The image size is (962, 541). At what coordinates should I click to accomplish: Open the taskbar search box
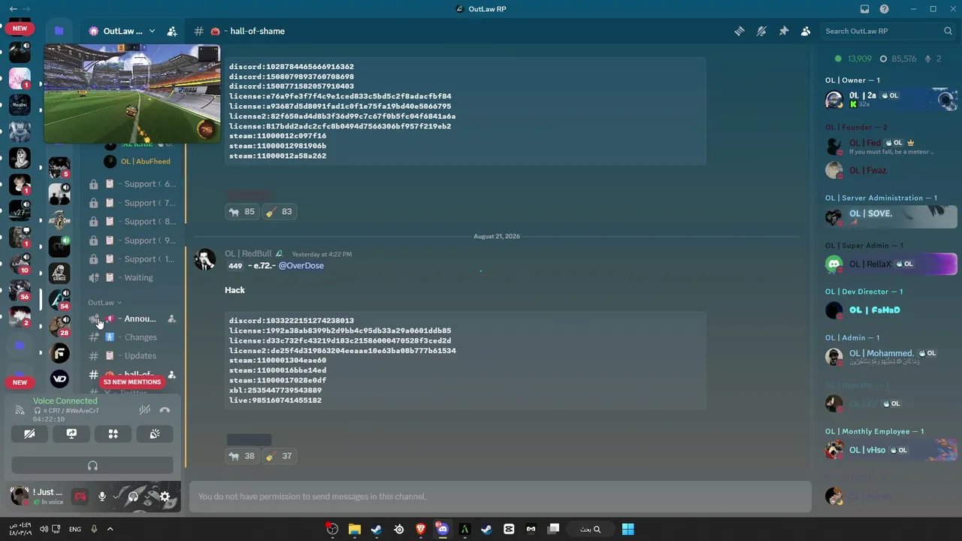tap(590, 529)
